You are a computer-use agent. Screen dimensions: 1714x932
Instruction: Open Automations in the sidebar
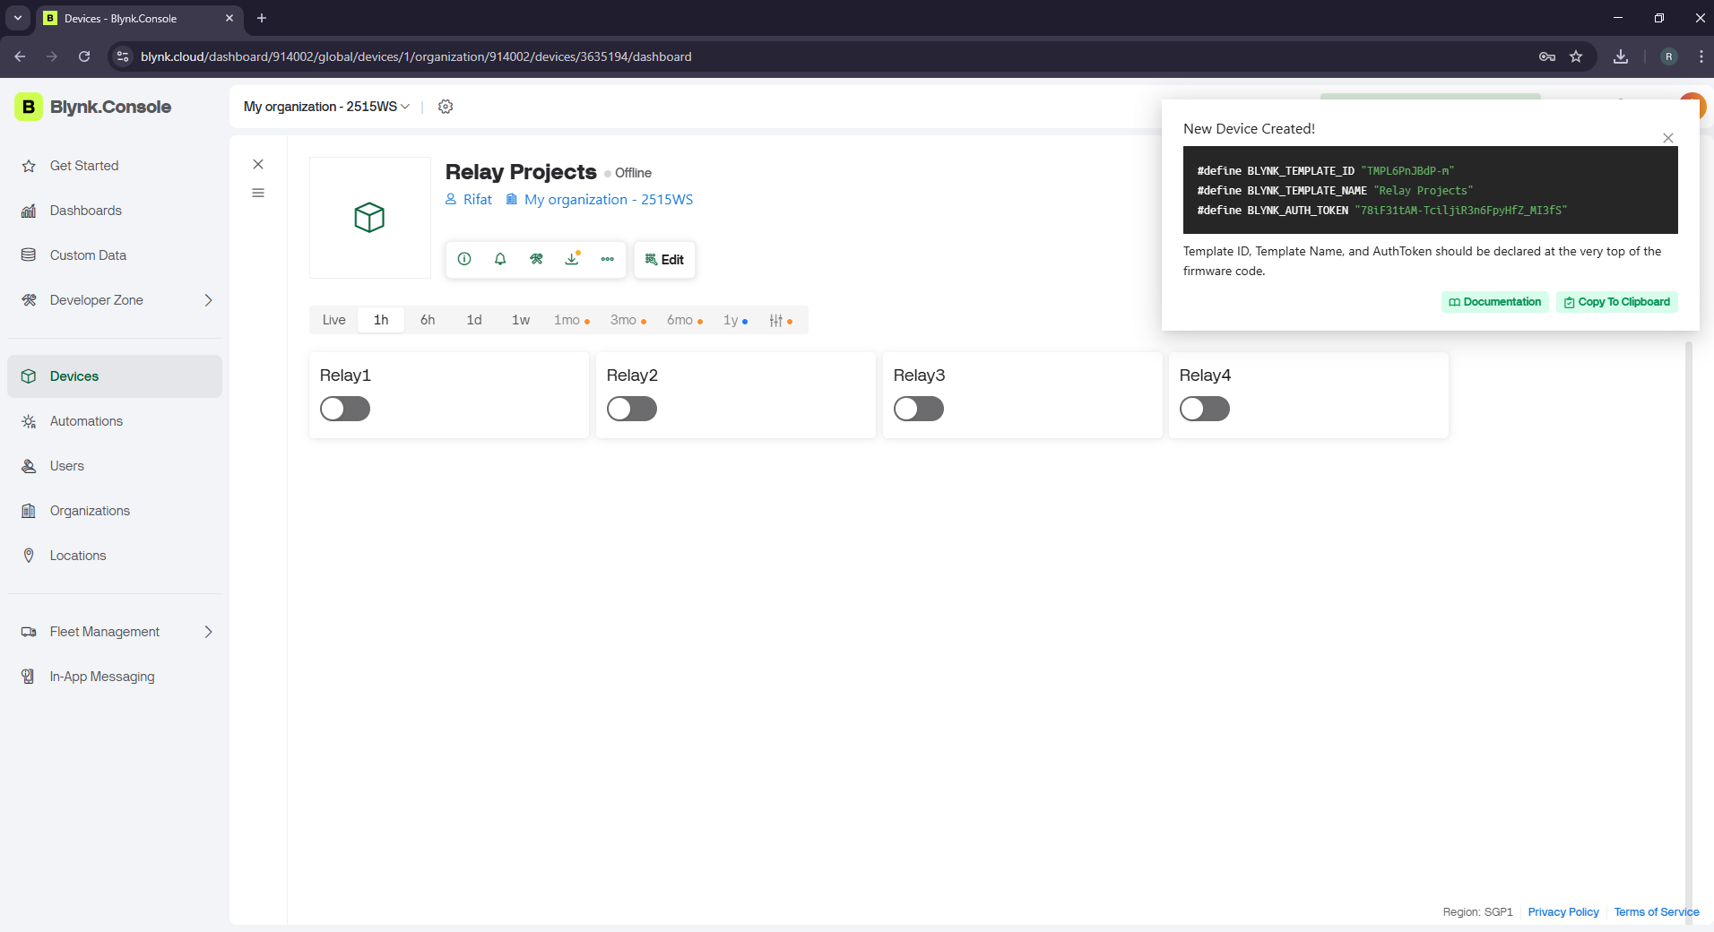(86, 421)
